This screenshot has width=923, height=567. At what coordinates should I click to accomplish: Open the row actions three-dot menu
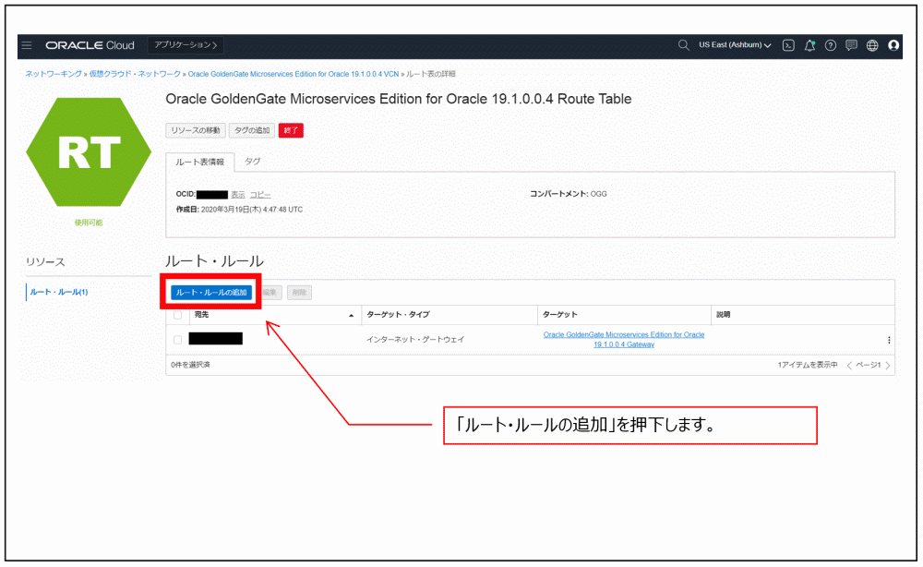pos(889,340)
